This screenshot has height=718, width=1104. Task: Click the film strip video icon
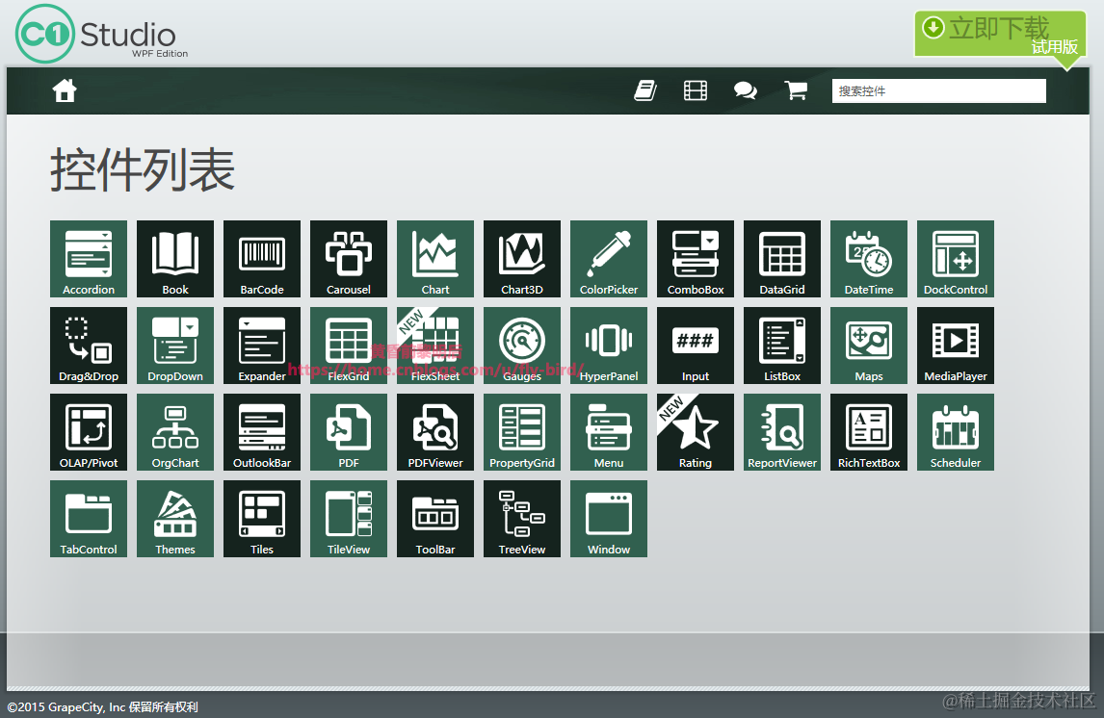696,90
